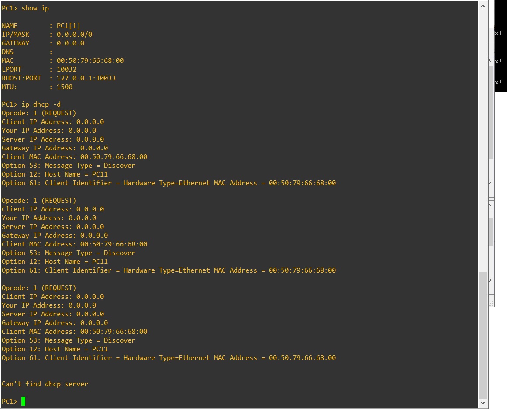Click up arrow of lower background pane scrollbar

tap(491, 204)
